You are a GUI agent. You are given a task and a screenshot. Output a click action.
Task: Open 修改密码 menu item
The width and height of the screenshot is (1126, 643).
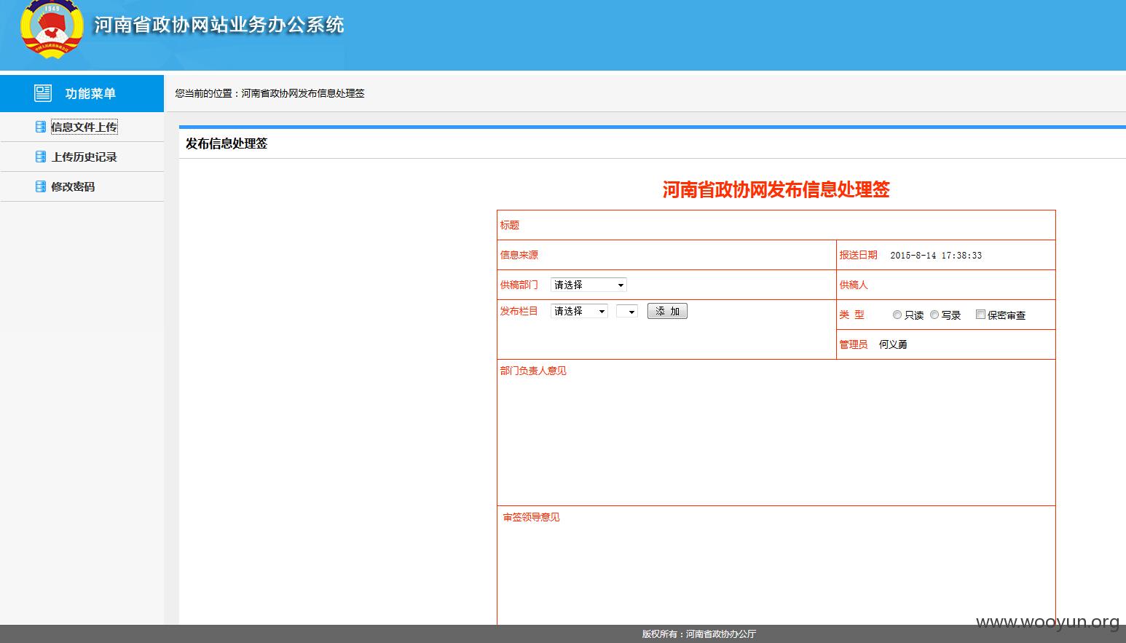click(x=73, y=186)
